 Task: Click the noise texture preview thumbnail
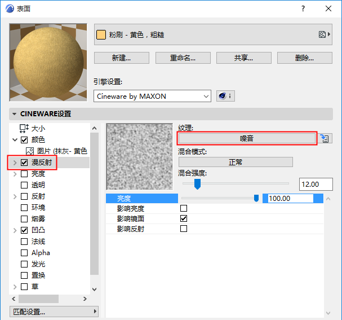coord(140,157)
